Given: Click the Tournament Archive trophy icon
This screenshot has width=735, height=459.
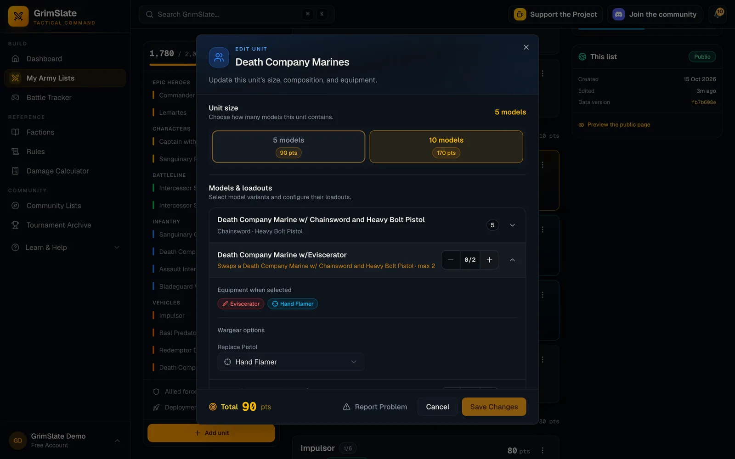Looking at the screenshot, I should [x=15, y=225].
